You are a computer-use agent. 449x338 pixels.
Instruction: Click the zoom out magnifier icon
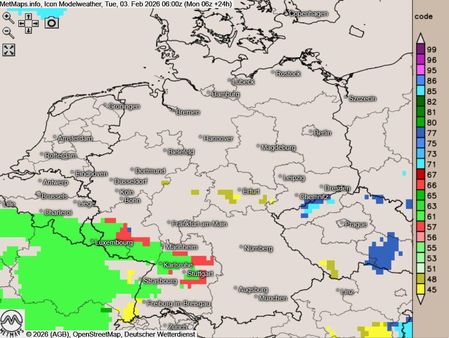[8, 32]
